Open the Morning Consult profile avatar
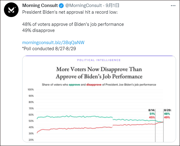180x146 pixels. (x=11, y=10)
